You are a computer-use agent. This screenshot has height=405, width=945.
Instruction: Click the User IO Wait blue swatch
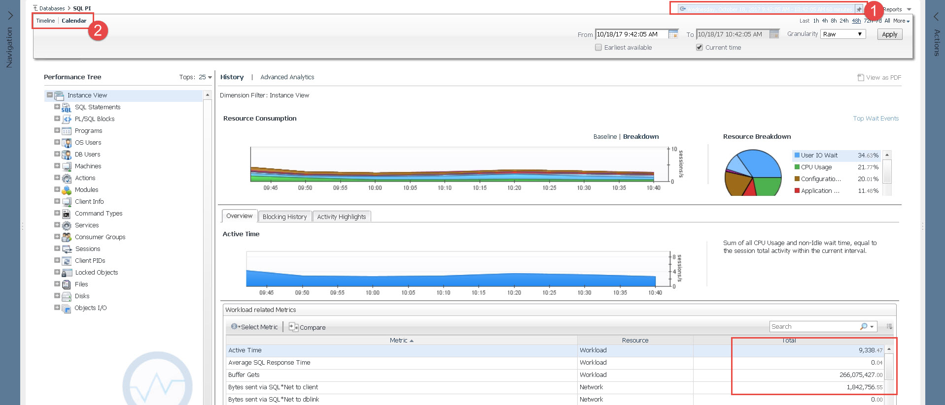pyautogui.click(x=797, y=156)
